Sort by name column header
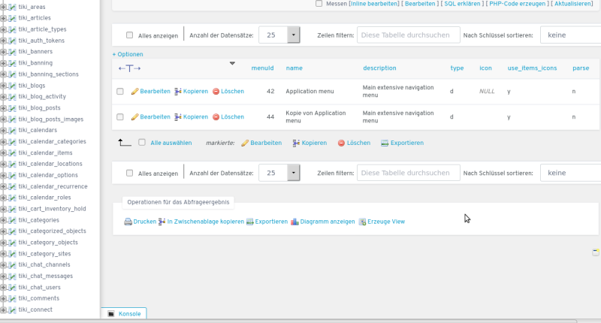The image size is (601, 323). (x=294, y=68)
